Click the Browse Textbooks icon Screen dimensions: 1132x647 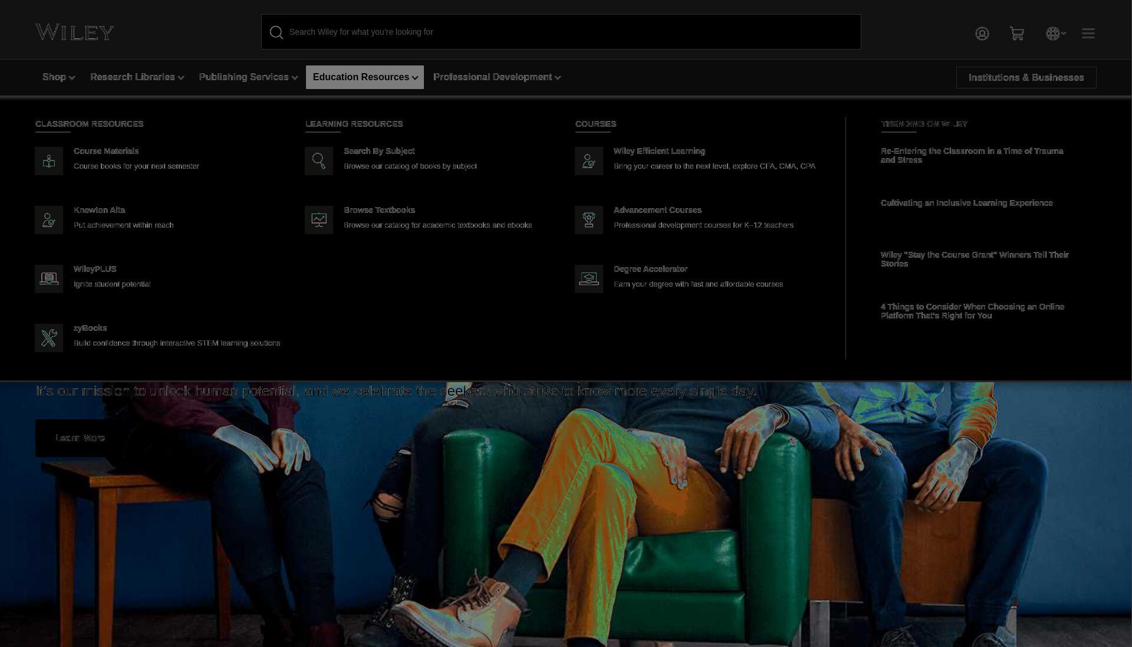319,220
